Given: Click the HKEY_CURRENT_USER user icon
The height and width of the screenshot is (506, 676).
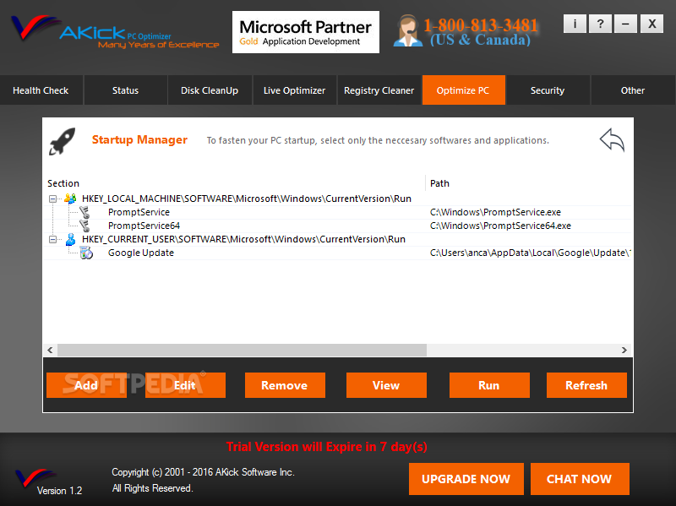Looking at the screenshot, I should 70,239.
